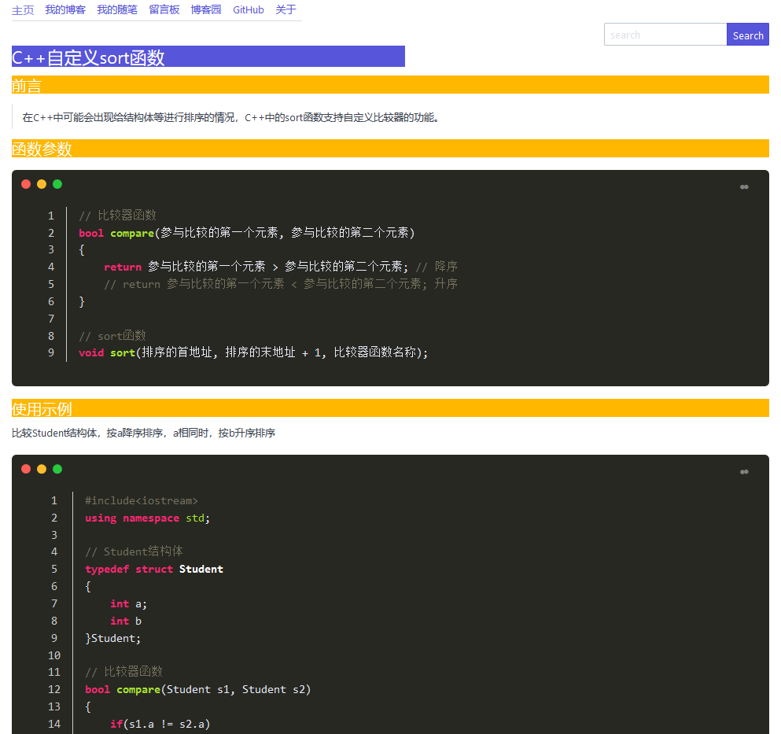Open the 留言板 page link
The height and width of the screenshot is (734, 781).
click(164, 10)
